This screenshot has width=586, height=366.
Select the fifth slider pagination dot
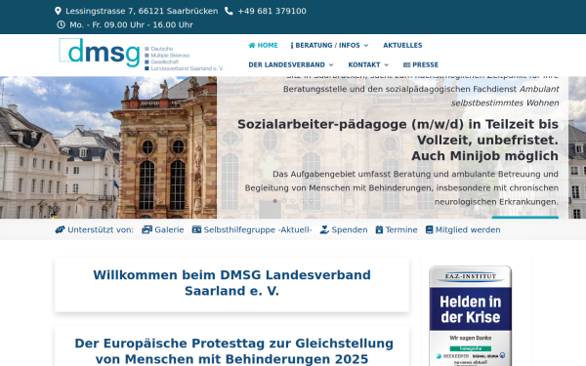(x=311, y=201)
